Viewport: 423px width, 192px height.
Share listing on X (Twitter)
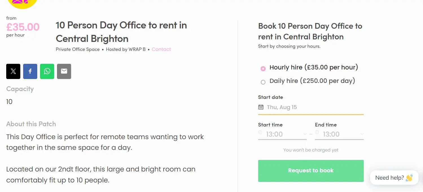click(13, 71)
